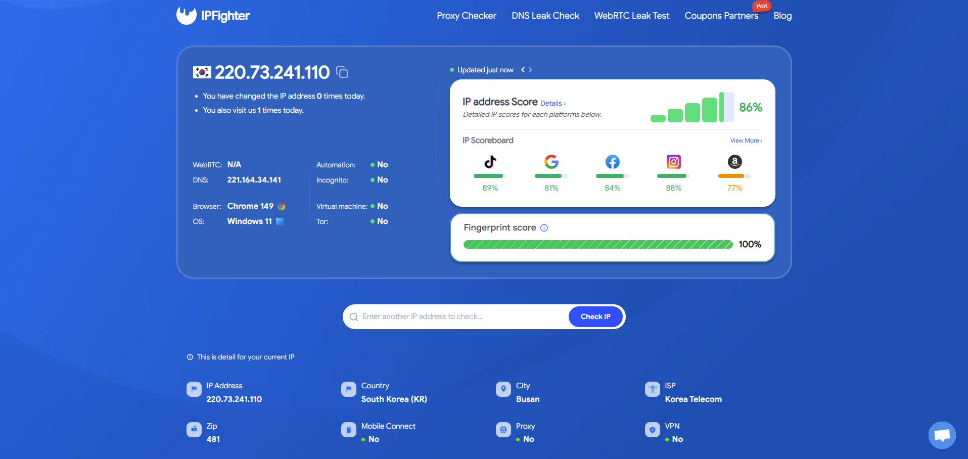Screen dimensions: 968x459
Task: Click the Country flag icon
Action: click(349, 389)
